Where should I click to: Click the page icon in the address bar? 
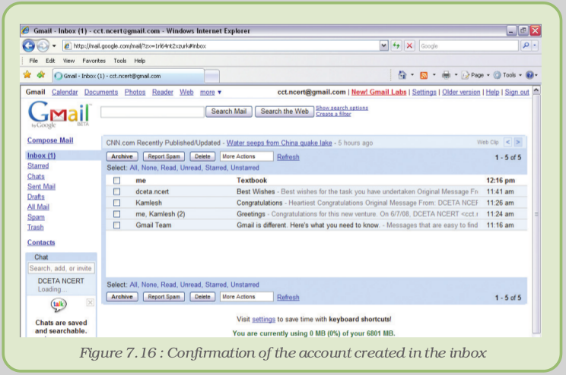pos(67,46)
